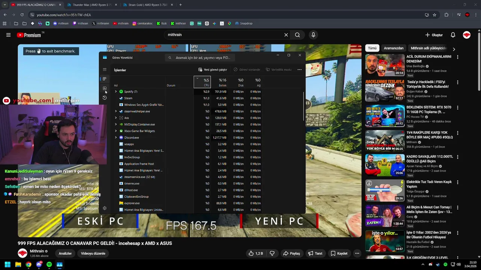The image size is (481, 270).
Task: Open options for '1V4 RAKİPLERE KARŞI' video
Action: pos(457,133)
